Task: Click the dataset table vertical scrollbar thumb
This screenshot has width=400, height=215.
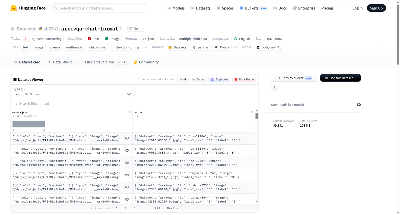Action: coord(256,116)
